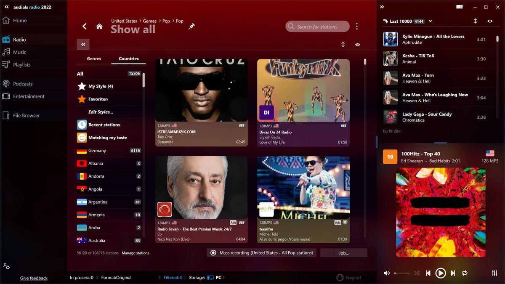Toggle shuffle playback in the player
Viewport: 505px width, 284px height.
pos(417,273)
